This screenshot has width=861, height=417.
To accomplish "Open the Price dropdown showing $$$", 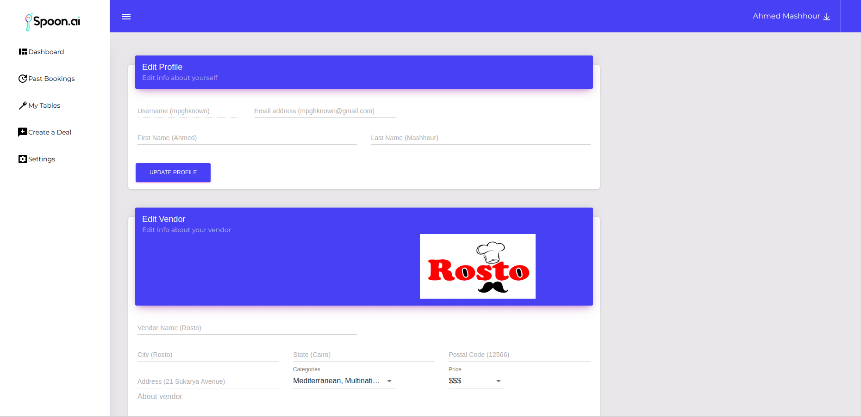I will [x=476, y=381].
